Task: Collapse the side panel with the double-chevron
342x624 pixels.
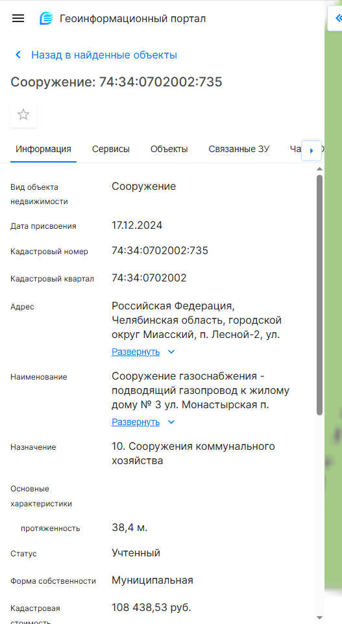Action: (337, 18)
